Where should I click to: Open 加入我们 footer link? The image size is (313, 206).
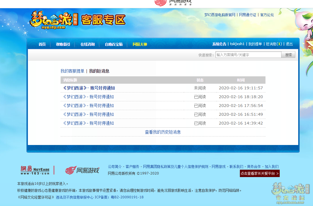[271, 167]
